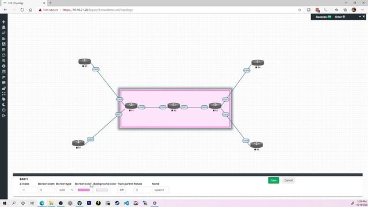The height and width of the screenshot is (207, 368).
Task: Log out using the bottom sidebar icon
Action: pyautogui.click(x=3, y=116)
